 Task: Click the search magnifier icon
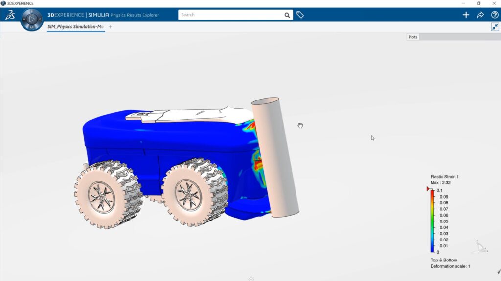tap(287, 15)
